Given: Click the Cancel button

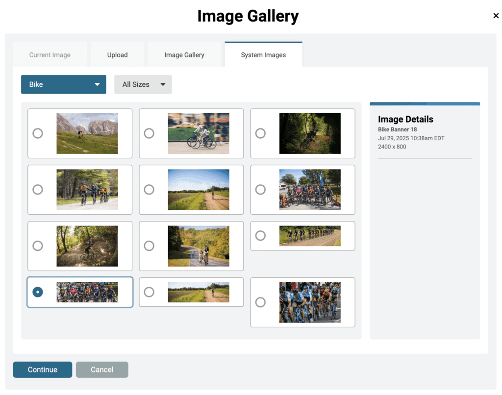Looking at the screenshot, I should 102,370.
